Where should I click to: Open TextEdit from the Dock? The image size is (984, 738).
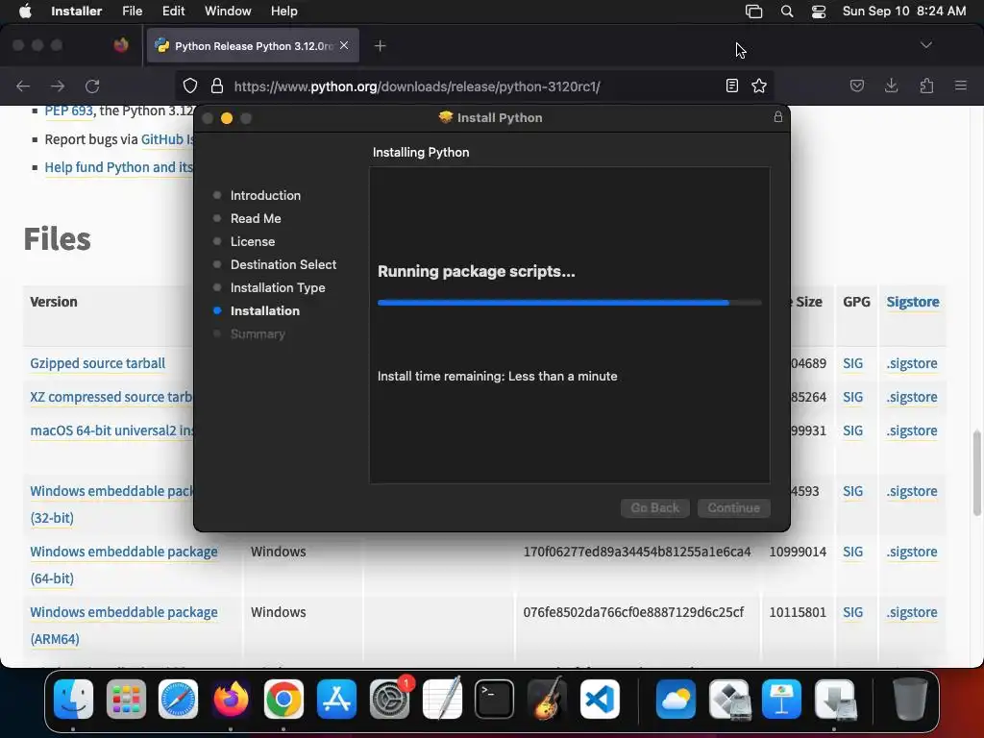tap(442, 699)
